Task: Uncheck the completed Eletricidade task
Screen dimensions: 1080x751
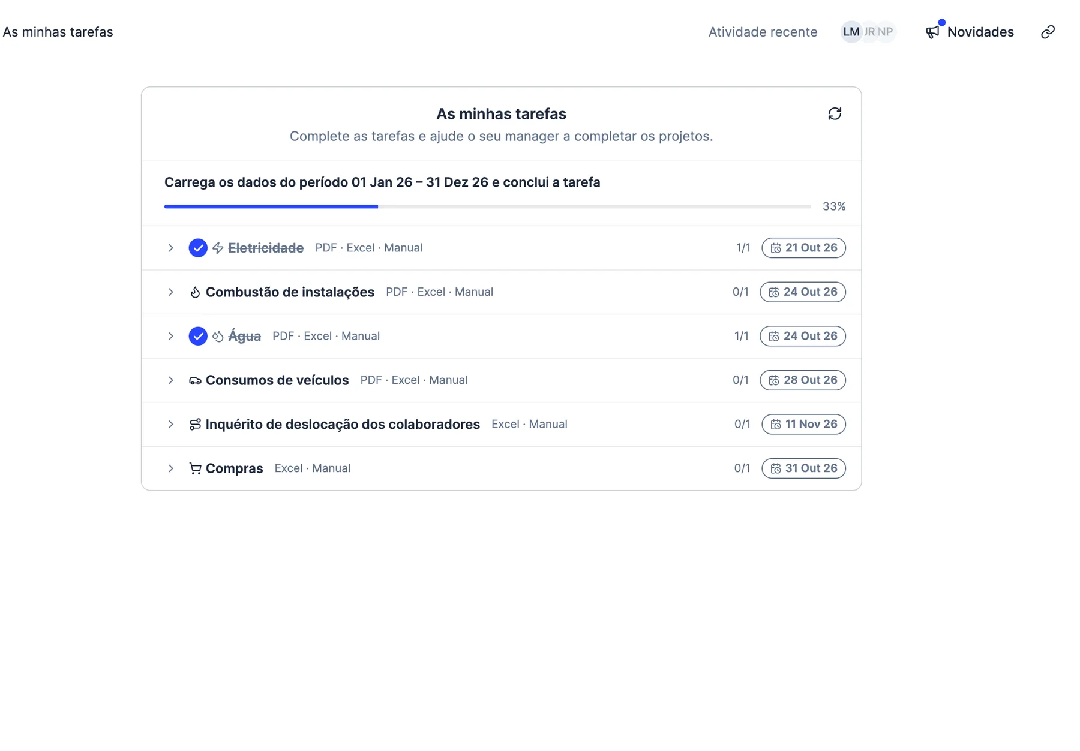Action: [x=198, y=248]
